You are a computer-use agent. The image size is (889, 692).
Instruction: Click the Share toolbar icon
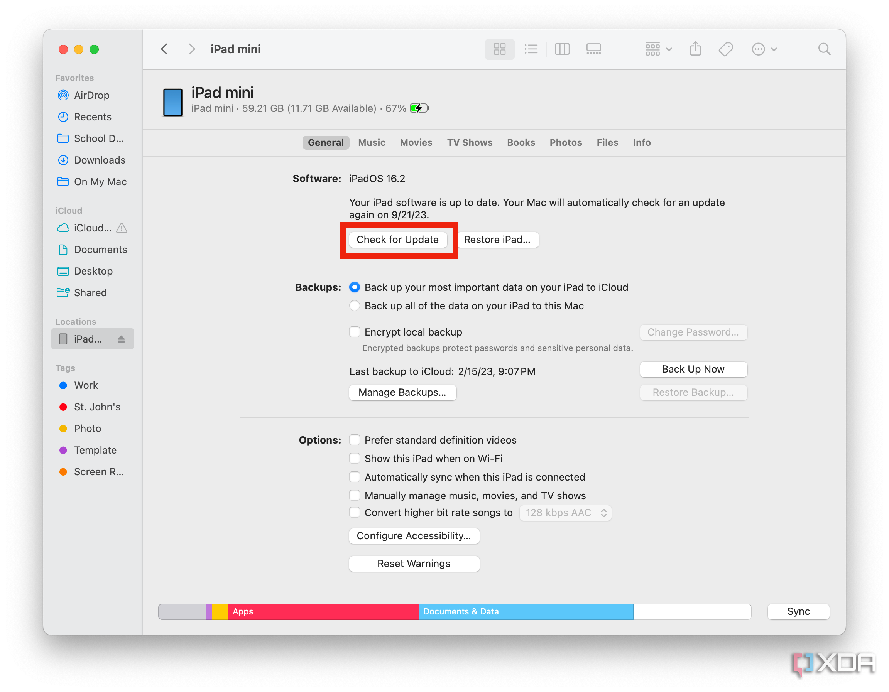(695, 49)
